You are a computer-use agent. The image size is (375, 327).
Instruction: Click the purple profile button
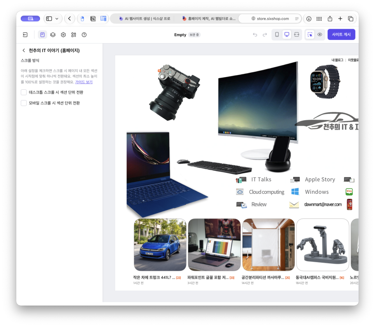point(30,19)
